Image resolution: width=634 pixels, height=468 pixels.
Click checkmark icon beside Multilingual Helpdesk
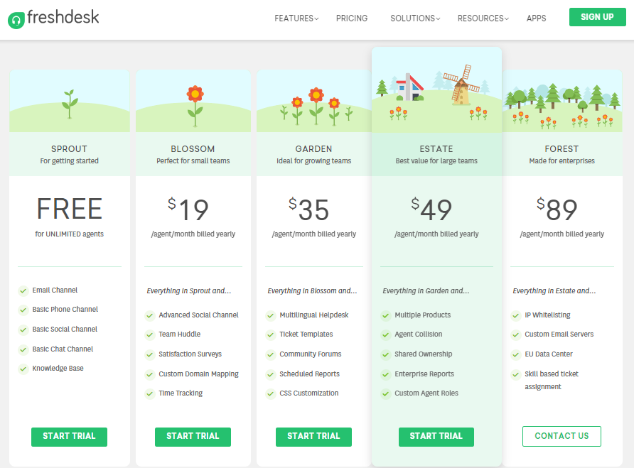pos(271,315)
